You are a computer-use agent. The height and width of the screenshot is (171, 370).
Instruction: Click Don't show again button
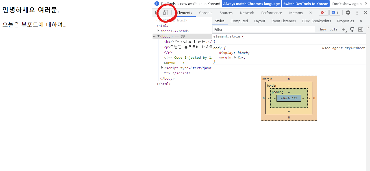(x=347, y=4)
